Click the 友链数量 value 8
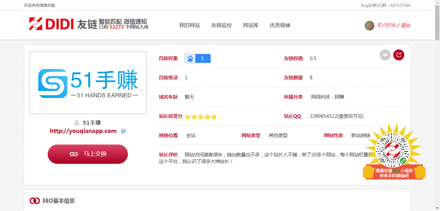 pos(311,78)
